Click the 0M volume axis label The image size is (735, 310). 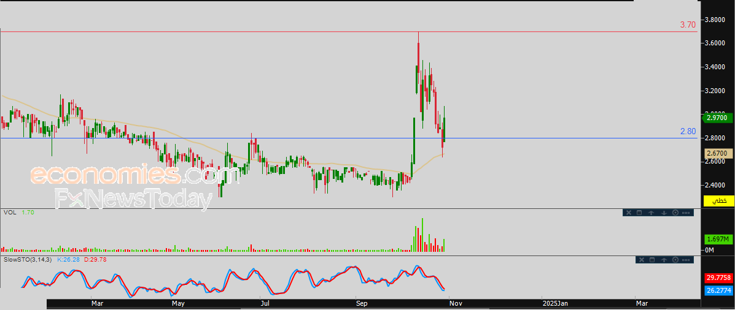[x=710, y=251]
